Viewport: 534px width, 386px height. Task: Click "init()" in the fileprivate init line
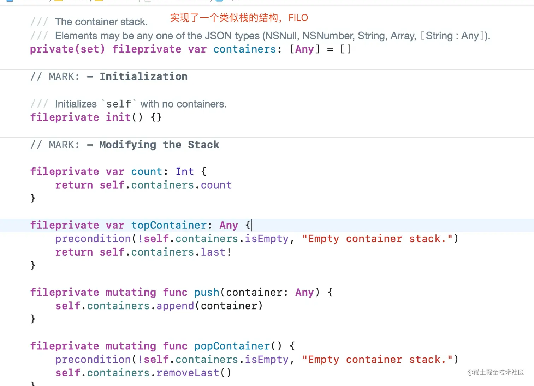coord(124,117)
